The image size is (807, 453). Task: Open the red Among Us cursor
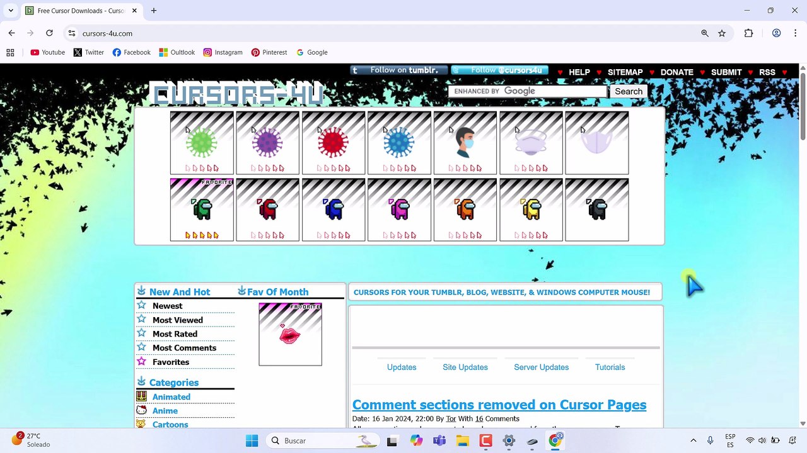pyautogui.click(x=267, y=210)
